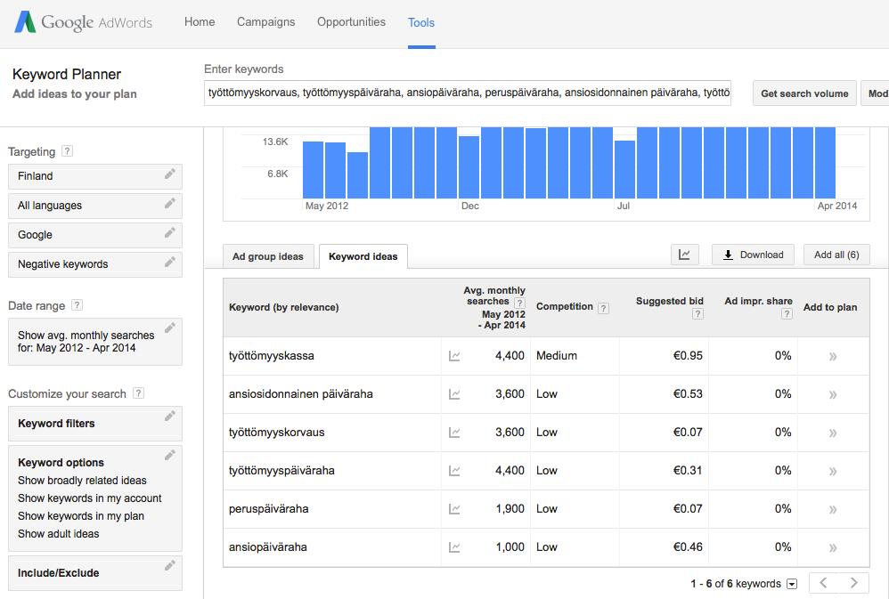
Task: Click the May 2012 chart bar
Action: pos(313,169)
